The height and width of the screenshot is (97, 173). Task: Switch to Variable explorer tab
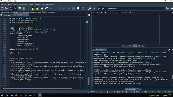(x=127, y=46)
